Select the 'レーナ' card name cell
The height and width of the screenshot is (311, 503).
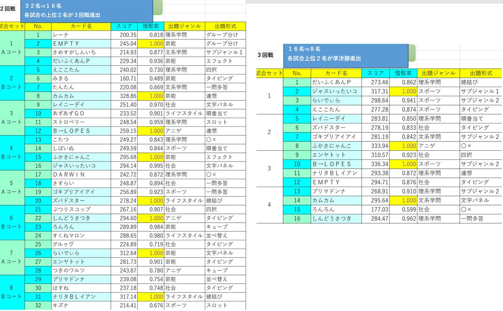[x=81, y=35]
